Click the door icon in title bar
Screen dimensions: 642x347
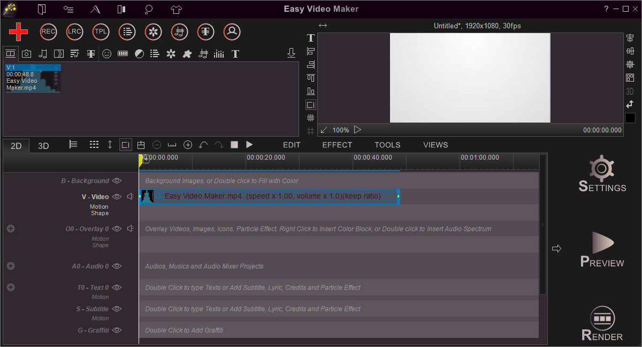click(x=42, y=9)
